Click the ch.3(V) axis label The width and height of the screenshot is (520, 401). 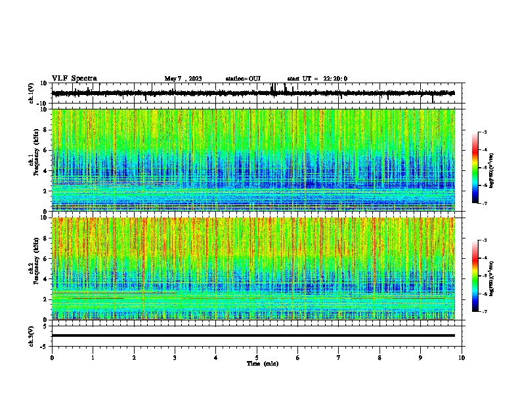coord(32,336)
